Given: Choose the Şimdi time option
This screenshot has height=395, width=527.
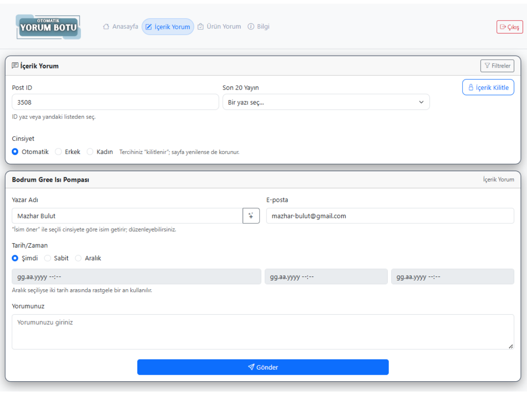Looking at the screenshot, I should pos(15,258).
